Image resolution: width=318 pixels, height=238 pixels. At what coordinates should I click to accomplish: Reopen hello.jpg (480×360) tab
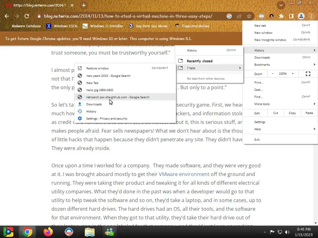(x=125, y=90)
